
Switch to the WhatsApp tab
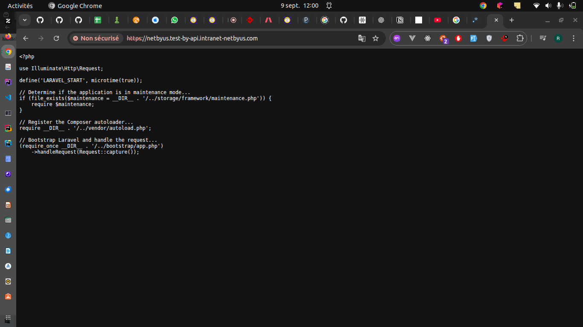click(x=175, y=20)
